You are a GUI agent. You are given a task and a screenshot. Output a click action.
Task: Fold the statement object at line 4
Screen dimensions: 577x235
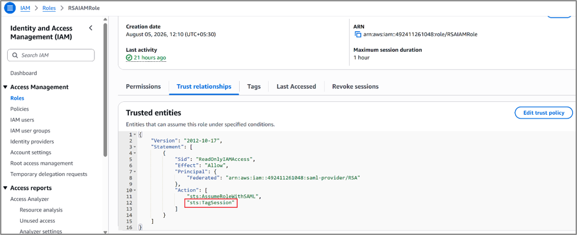(135, 153)
